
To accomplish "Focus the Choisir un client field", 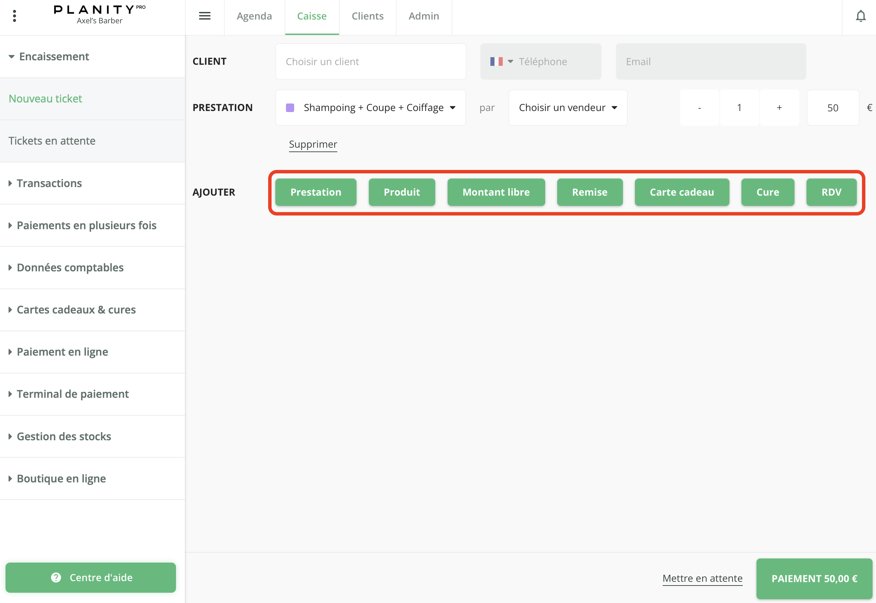I will pos(371,62).
